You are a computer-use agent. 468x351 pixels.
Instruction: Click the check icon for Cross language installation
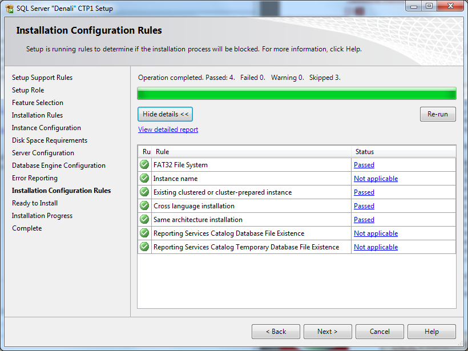(144, 205)
